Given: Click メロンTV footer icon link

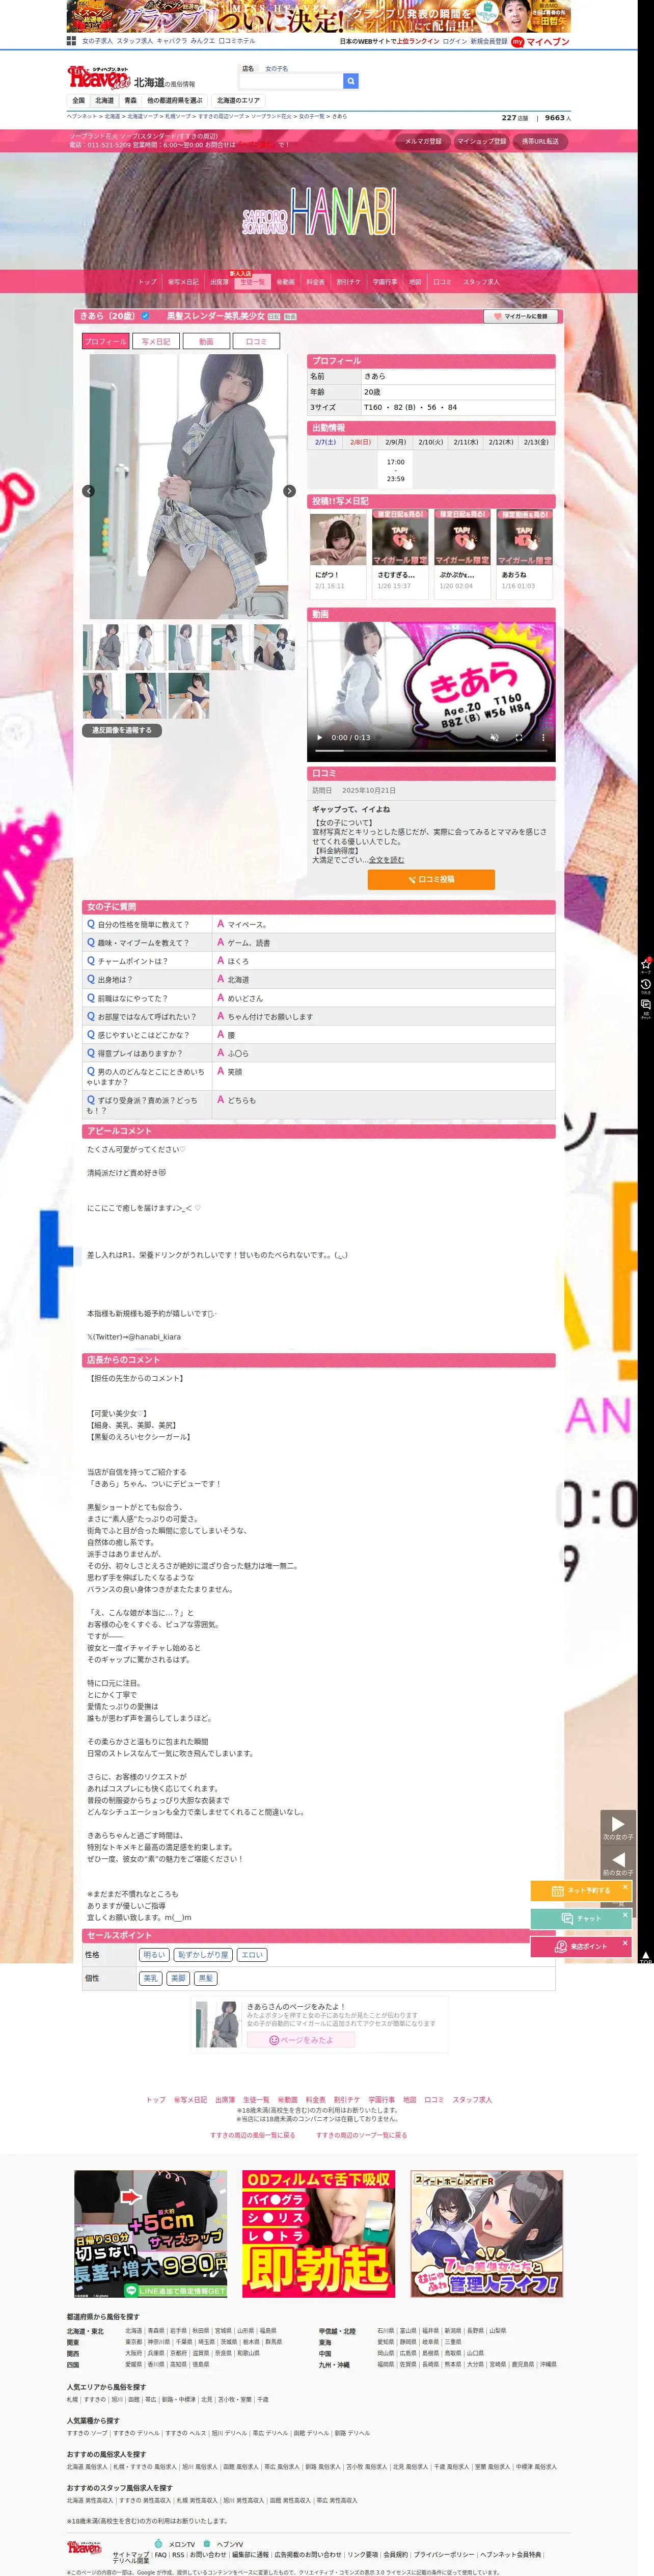Looking at the screenshot, I should coord(175,2544).
